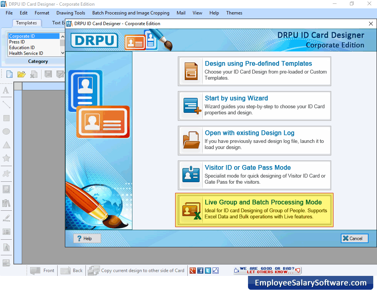
Task: Click the close document toolbar icon
Action: pos(34,74)
